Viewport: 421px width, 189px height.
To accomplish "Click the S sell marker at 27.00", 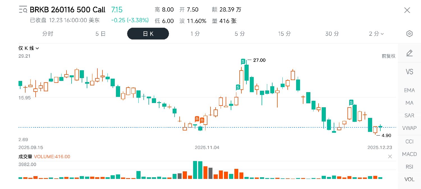I will pos(243,61).
